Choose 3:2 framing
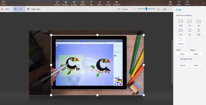Screen dimensions: 206x105 point(199,23)
